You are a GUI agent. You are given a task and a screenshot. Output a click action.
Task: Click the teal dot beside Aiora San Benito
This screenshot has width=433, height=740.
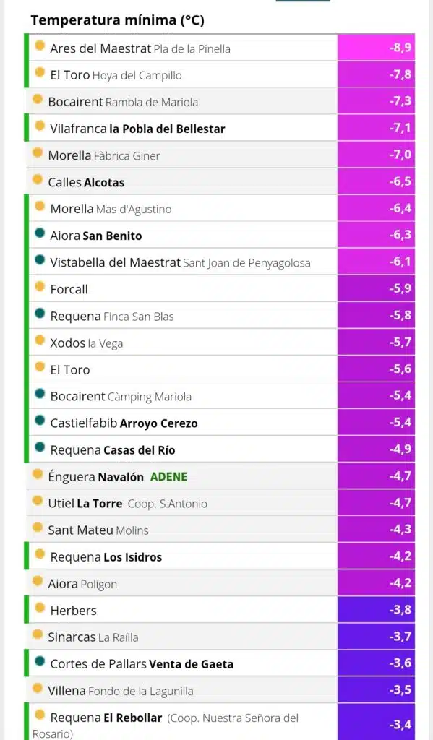(40, 233)
